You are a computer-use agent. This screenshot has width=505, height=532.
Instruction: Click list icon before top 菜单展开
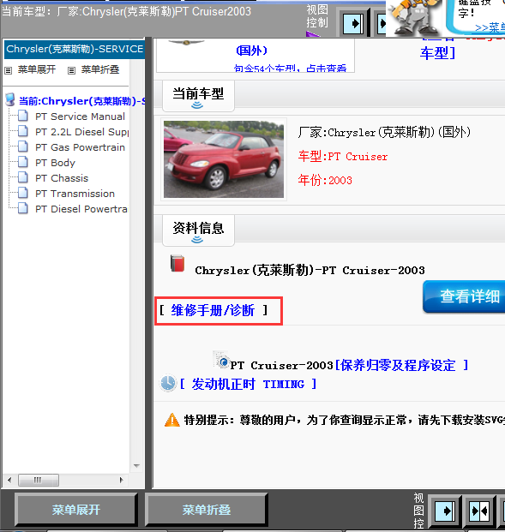point(9,70)
